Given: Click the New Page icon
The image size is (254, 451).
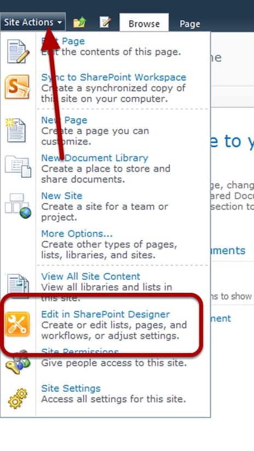Looking at the screenshot, I should point(16,130).
